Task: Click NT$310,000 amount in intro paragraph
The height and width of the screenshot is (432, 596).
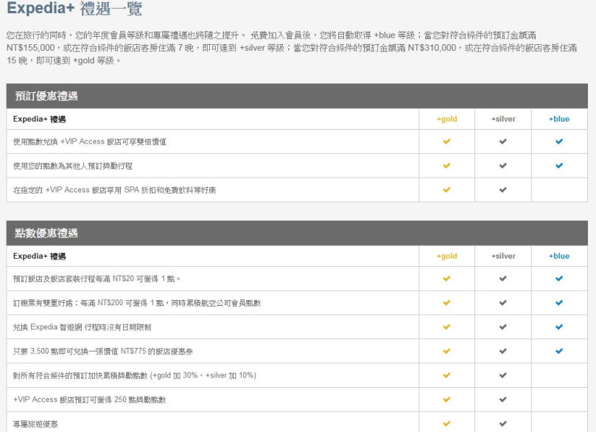Action: [432, 48]
